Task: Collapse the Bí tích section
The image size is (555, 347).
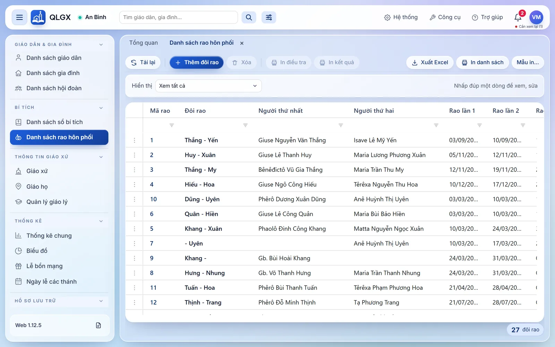Action: [x=101, y=108]
